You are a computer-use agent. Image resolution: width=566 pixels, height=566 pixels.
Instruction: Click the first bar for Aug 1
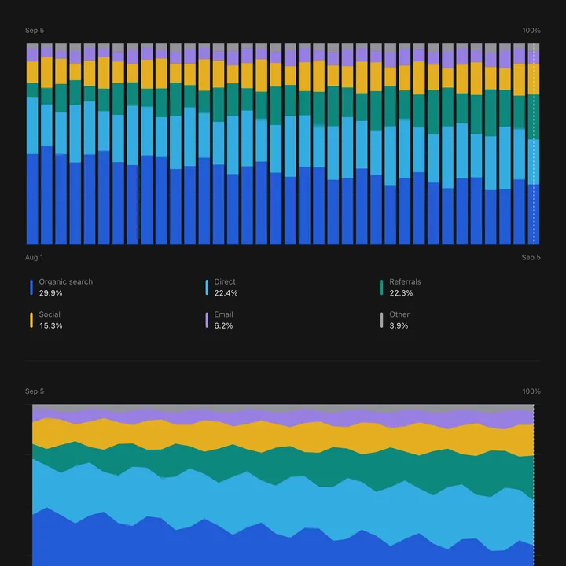(x=32, y=144)
